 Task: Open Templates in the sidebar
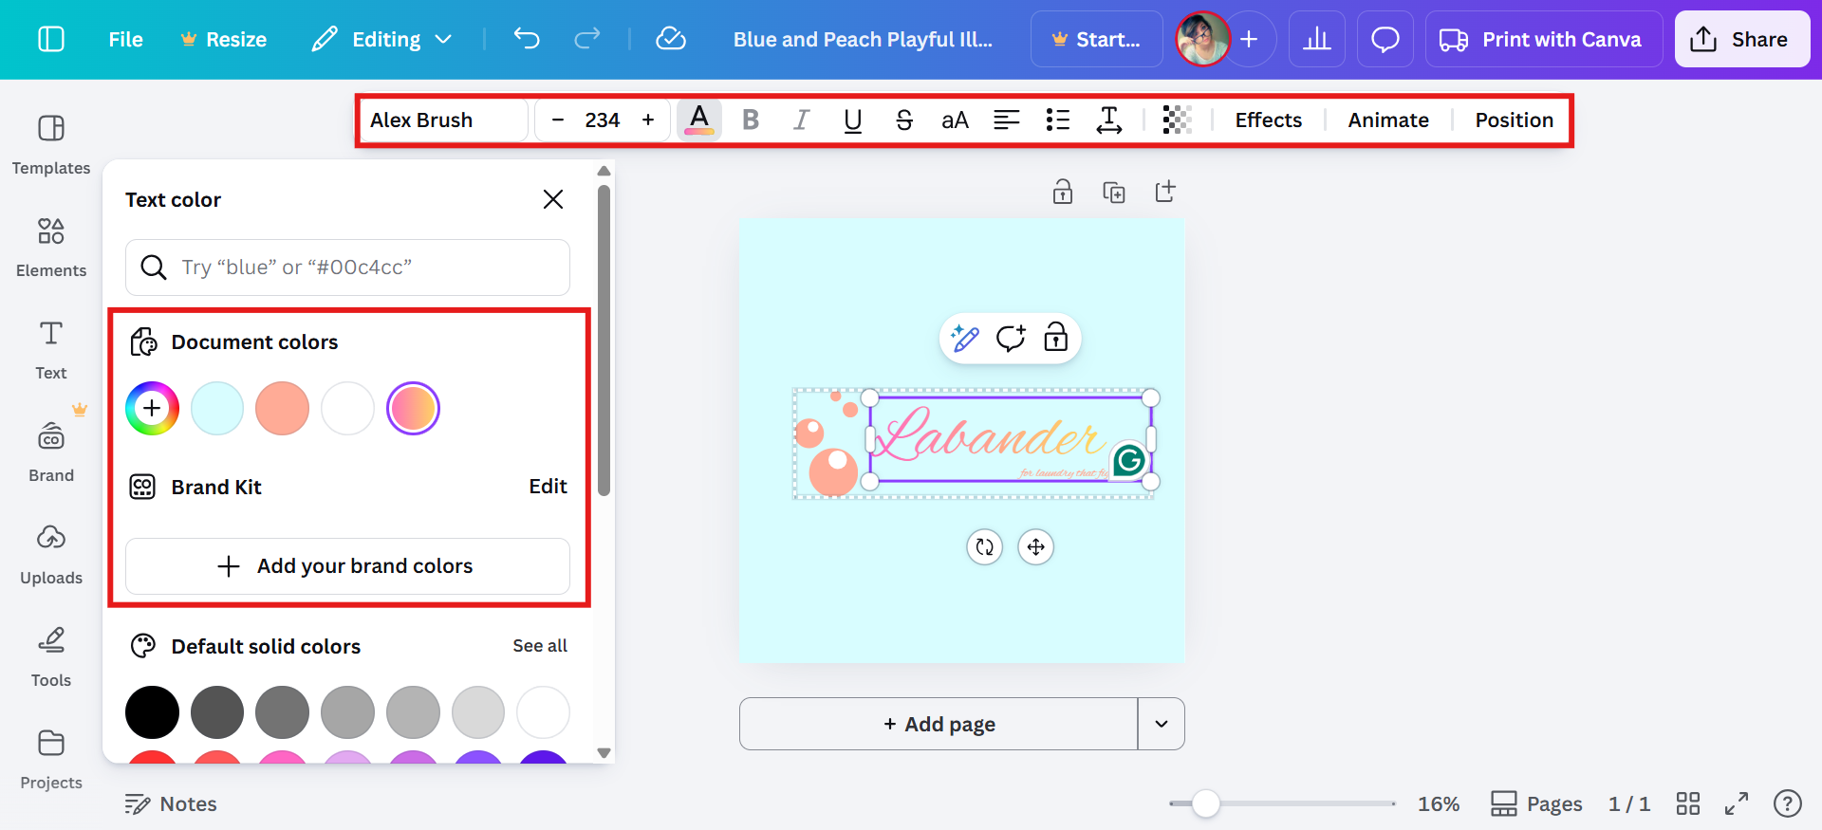[51, 144]
